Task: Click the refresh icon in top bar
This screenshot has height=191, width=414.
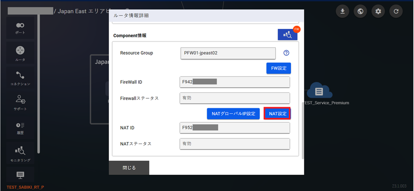Action: (396, 12)
